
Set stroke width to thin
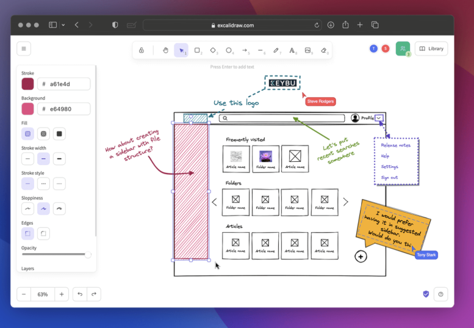coord(27,159)
